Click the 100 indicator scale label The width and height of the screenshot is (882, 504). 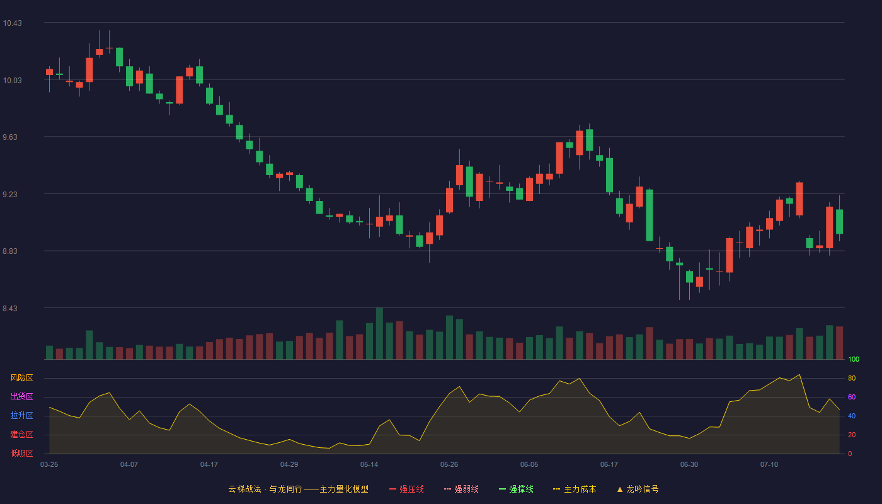click(854, 359)
